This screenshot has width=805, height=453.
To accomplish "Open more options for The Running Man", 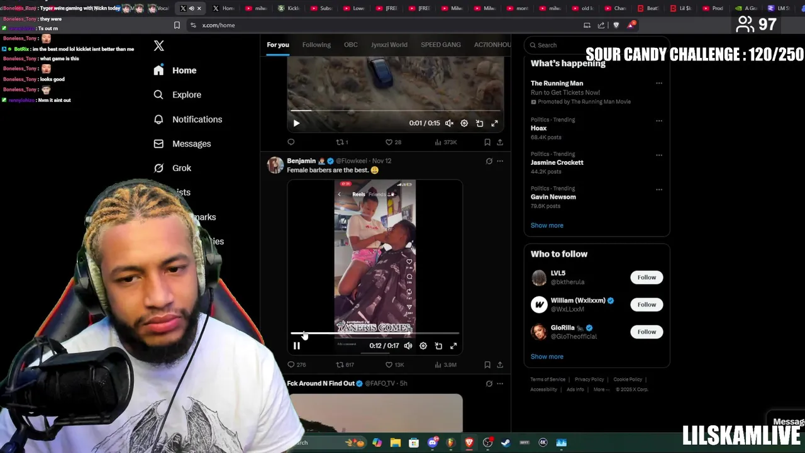I will coord(659,83).
